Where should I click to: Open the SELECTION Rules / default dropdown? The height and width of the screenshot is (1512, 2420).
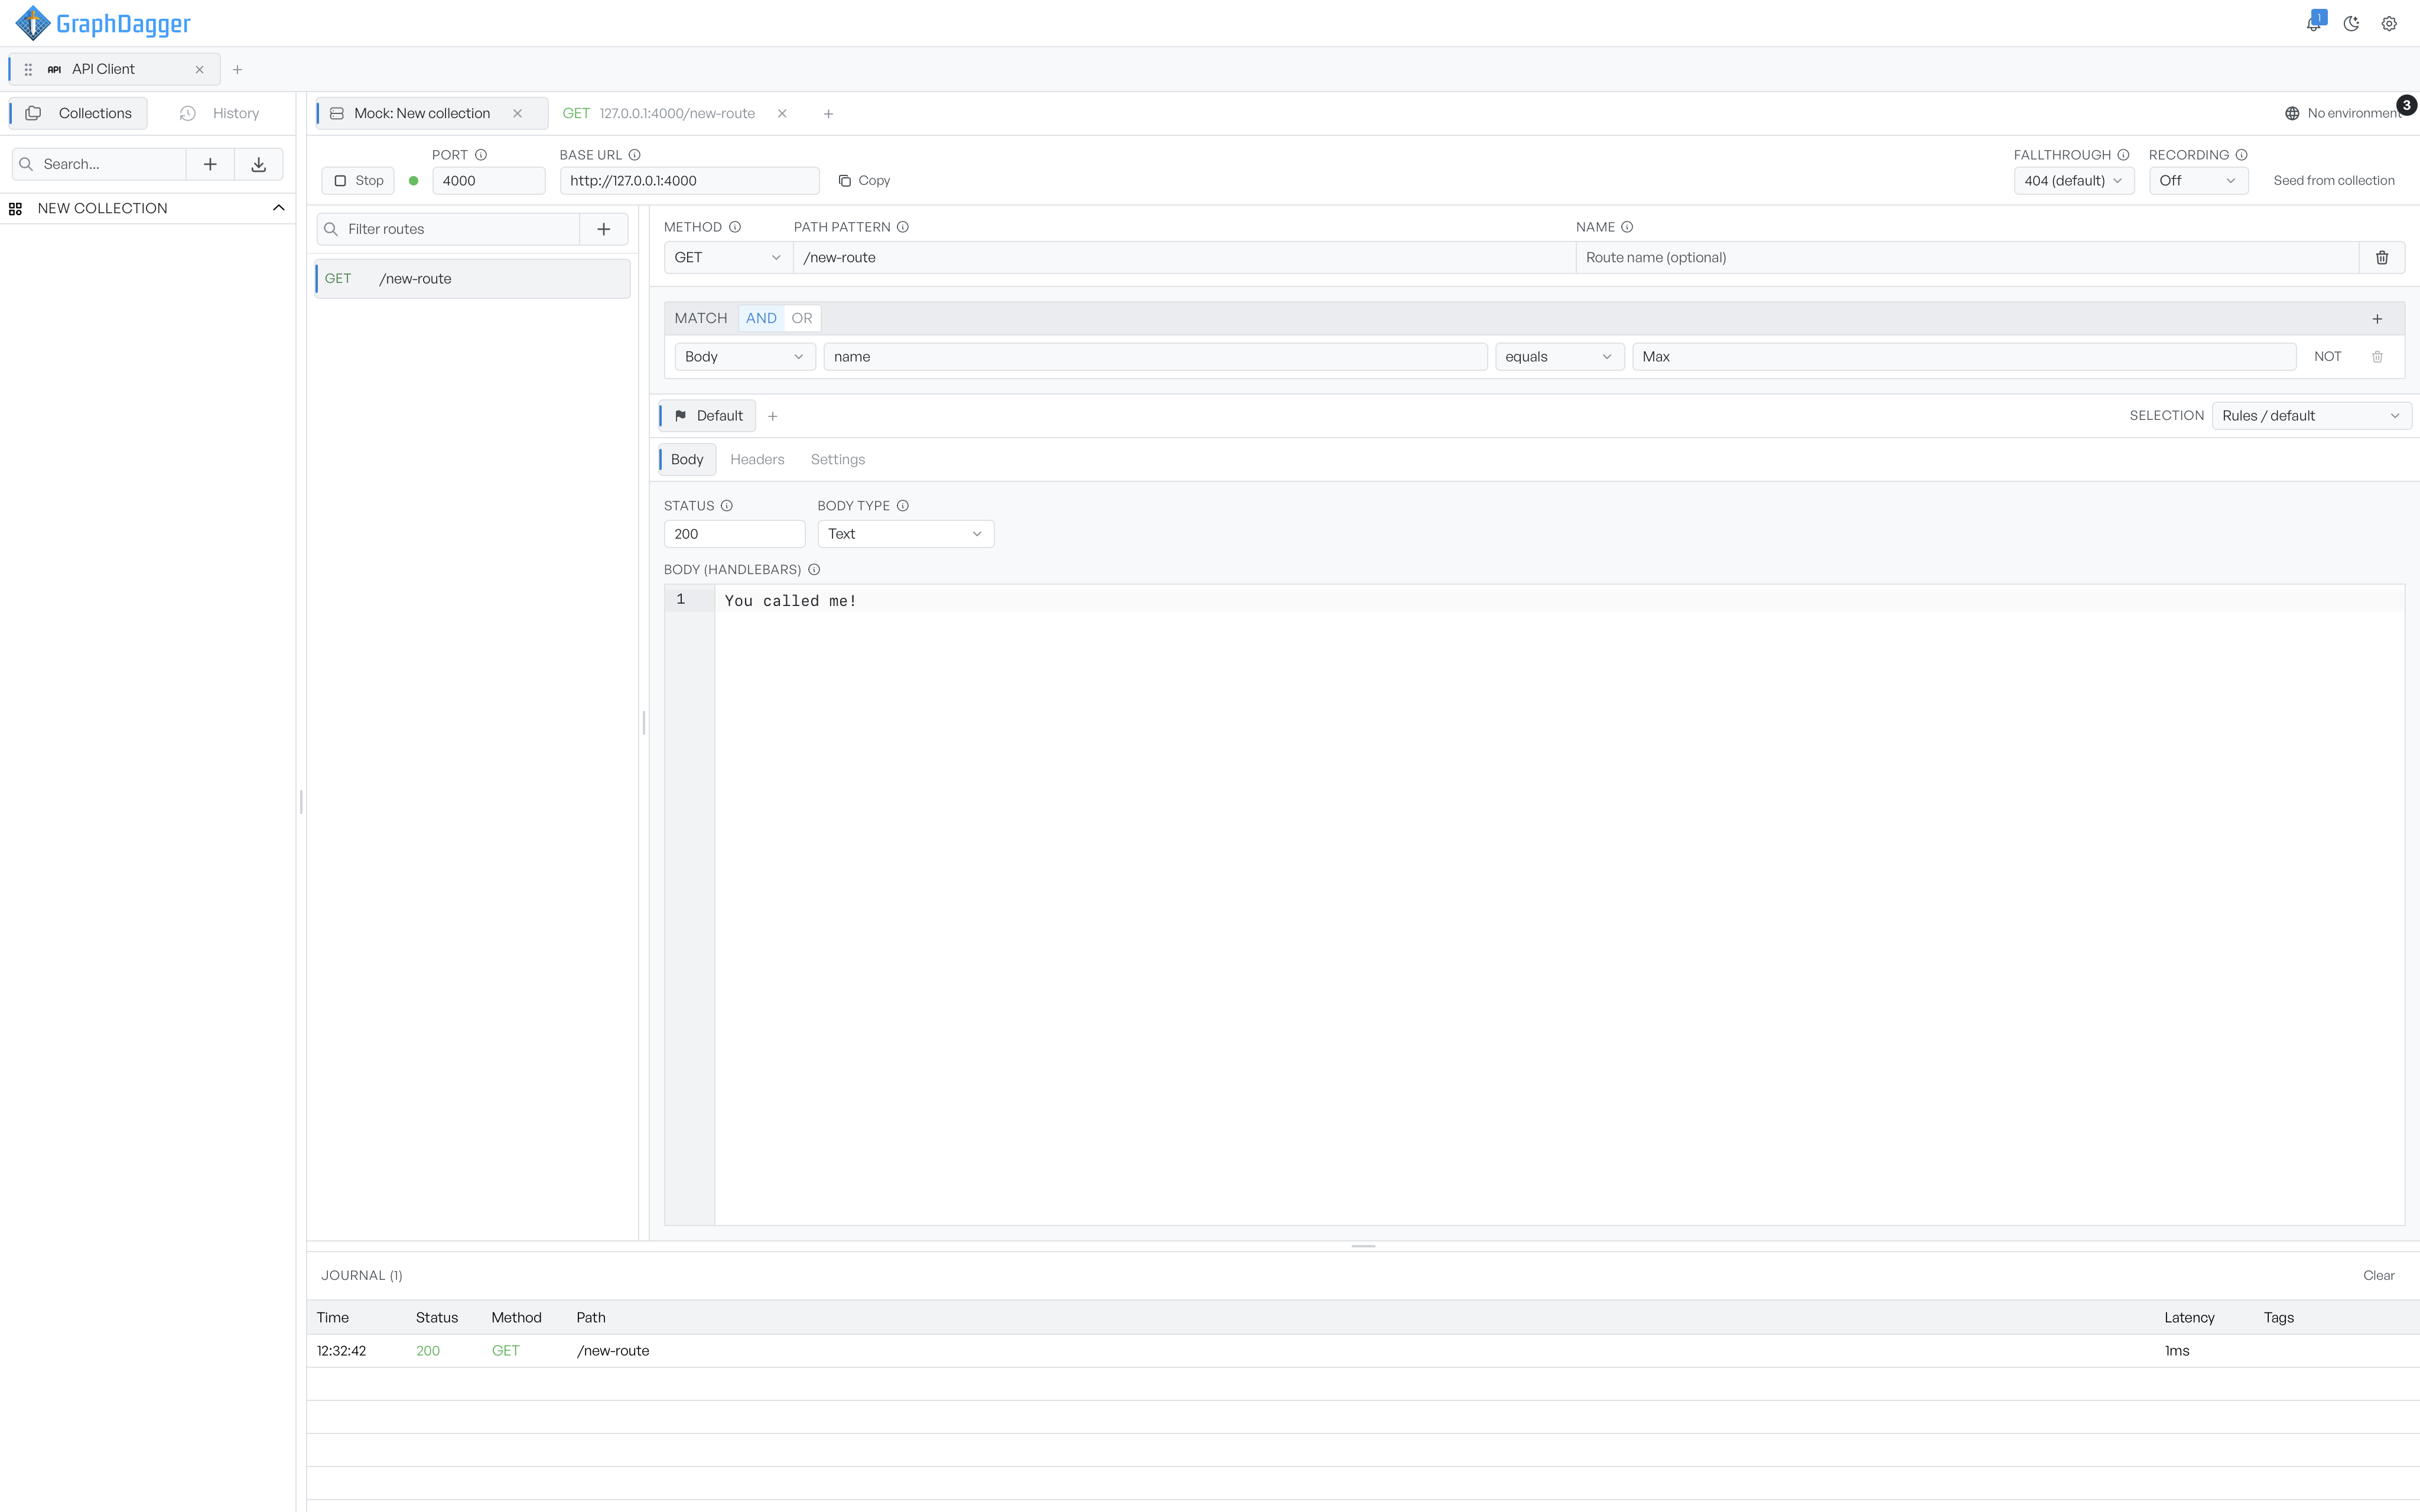coord(2311,416)
